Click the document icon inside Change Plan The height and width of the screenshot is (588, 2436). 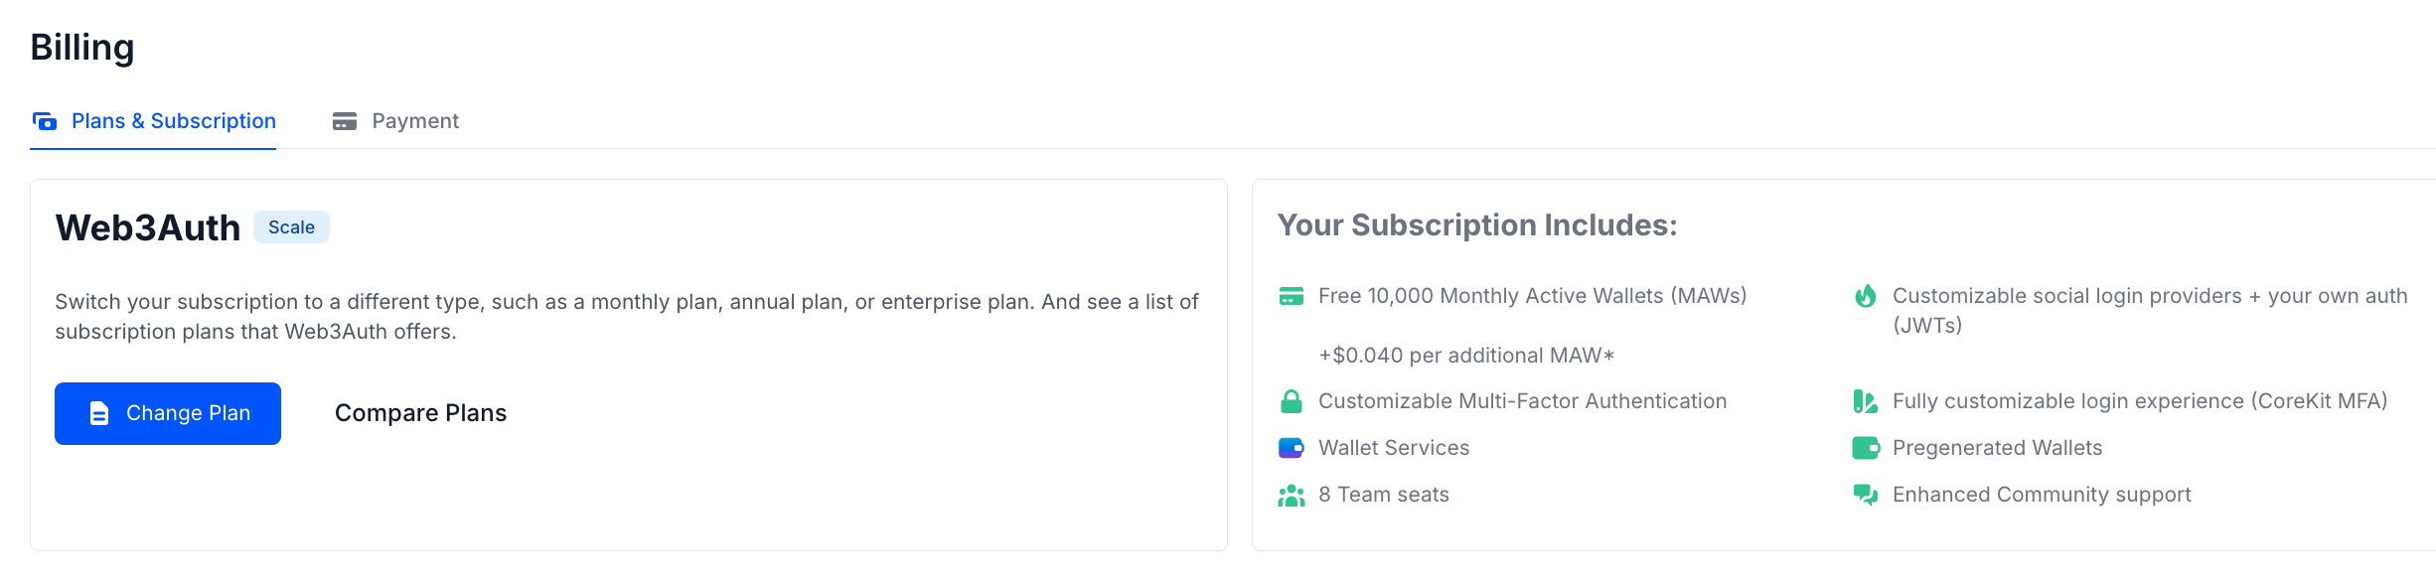(x=99, y=413)
